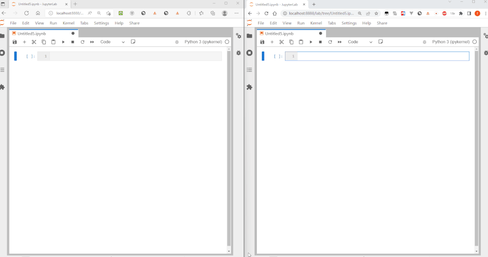Open Edit menu in left window
The image size is (488, 257).
25,23
